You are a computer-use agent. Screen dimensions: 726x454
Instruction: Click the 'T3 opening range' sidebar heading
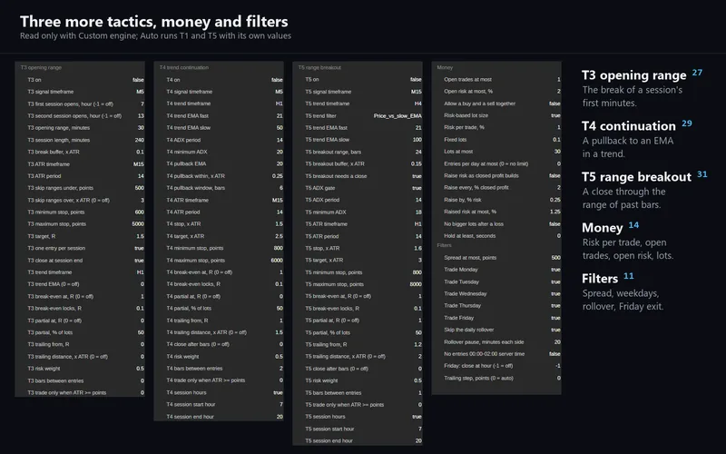(x=633, y=75)
